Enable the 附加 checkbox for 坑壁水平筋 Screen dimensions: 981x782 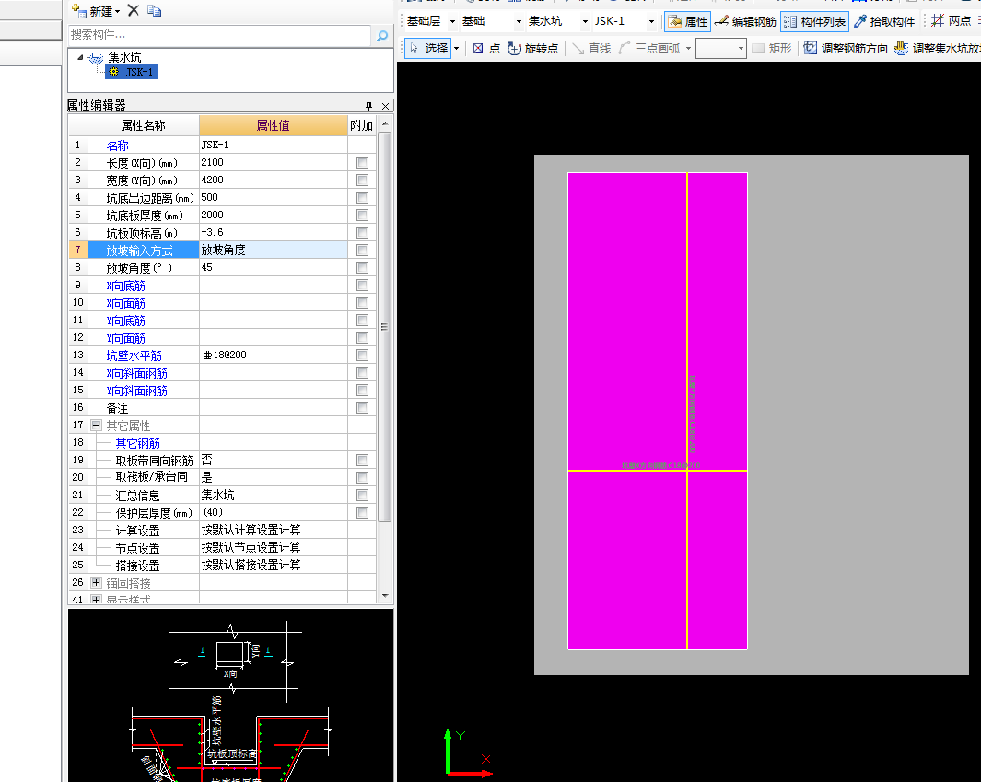click(x=362, y=355)
